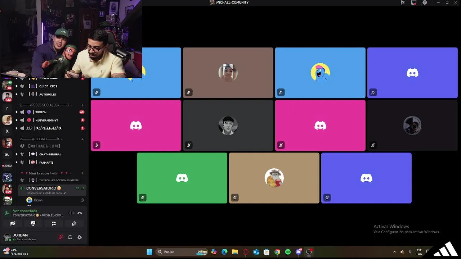Unmute your microphone in user panel
Viewport: 461px width, 259px height.
point(61,237)
